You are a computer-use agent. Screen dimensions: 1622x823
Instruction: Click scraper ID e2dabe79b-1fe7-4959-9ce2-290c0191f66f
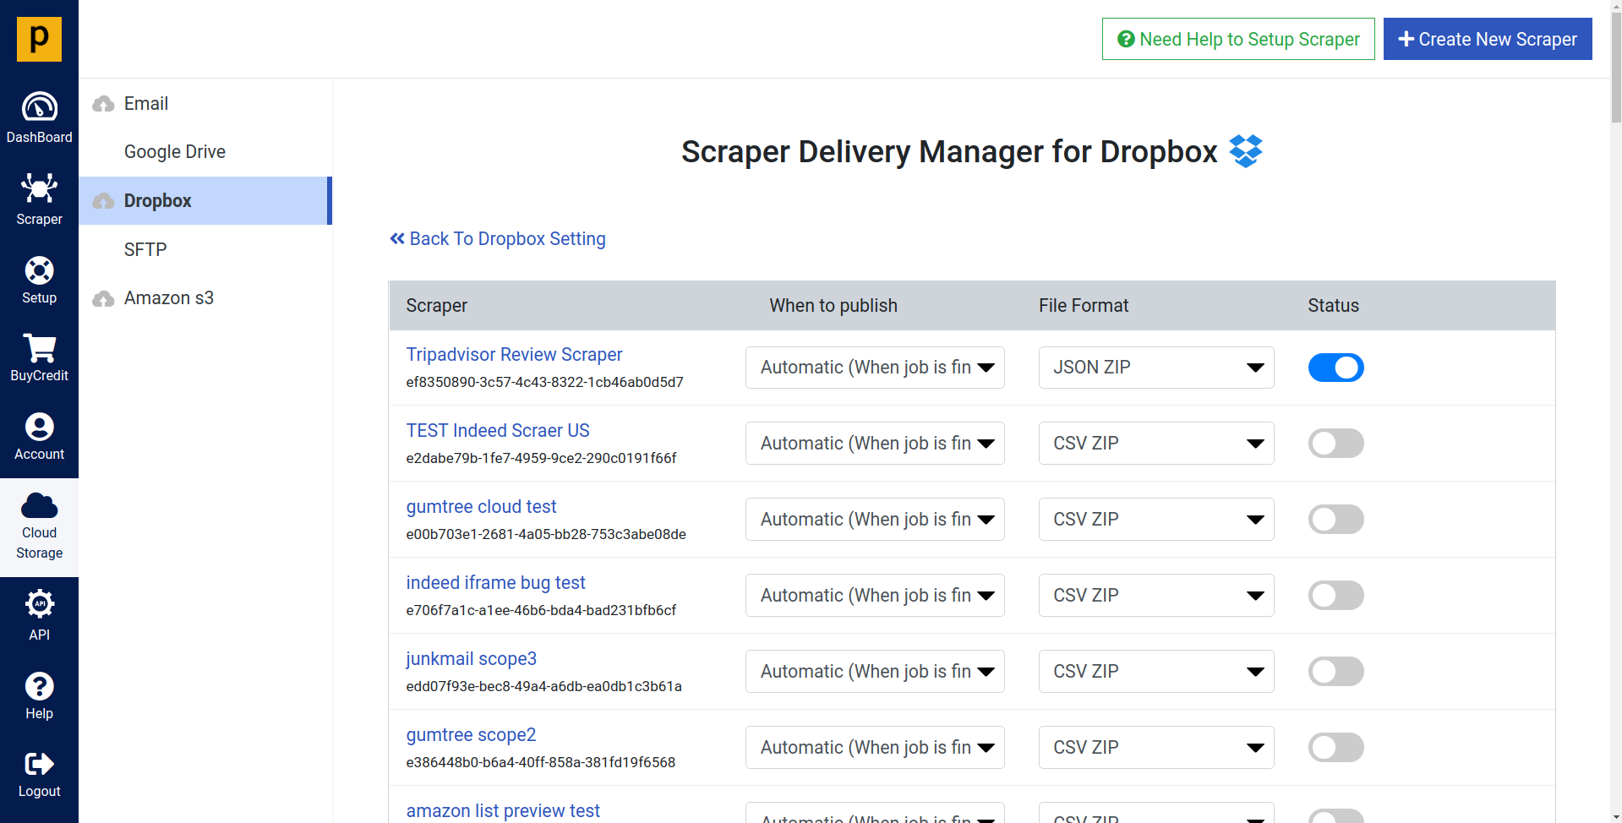(x=541, y=458)
